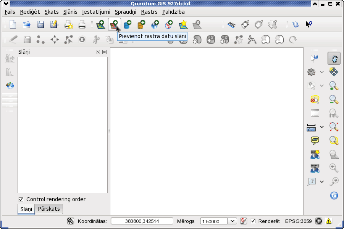344x229 pixels.
Task: Add WMS layer globe icon
Action: point(155,24)
